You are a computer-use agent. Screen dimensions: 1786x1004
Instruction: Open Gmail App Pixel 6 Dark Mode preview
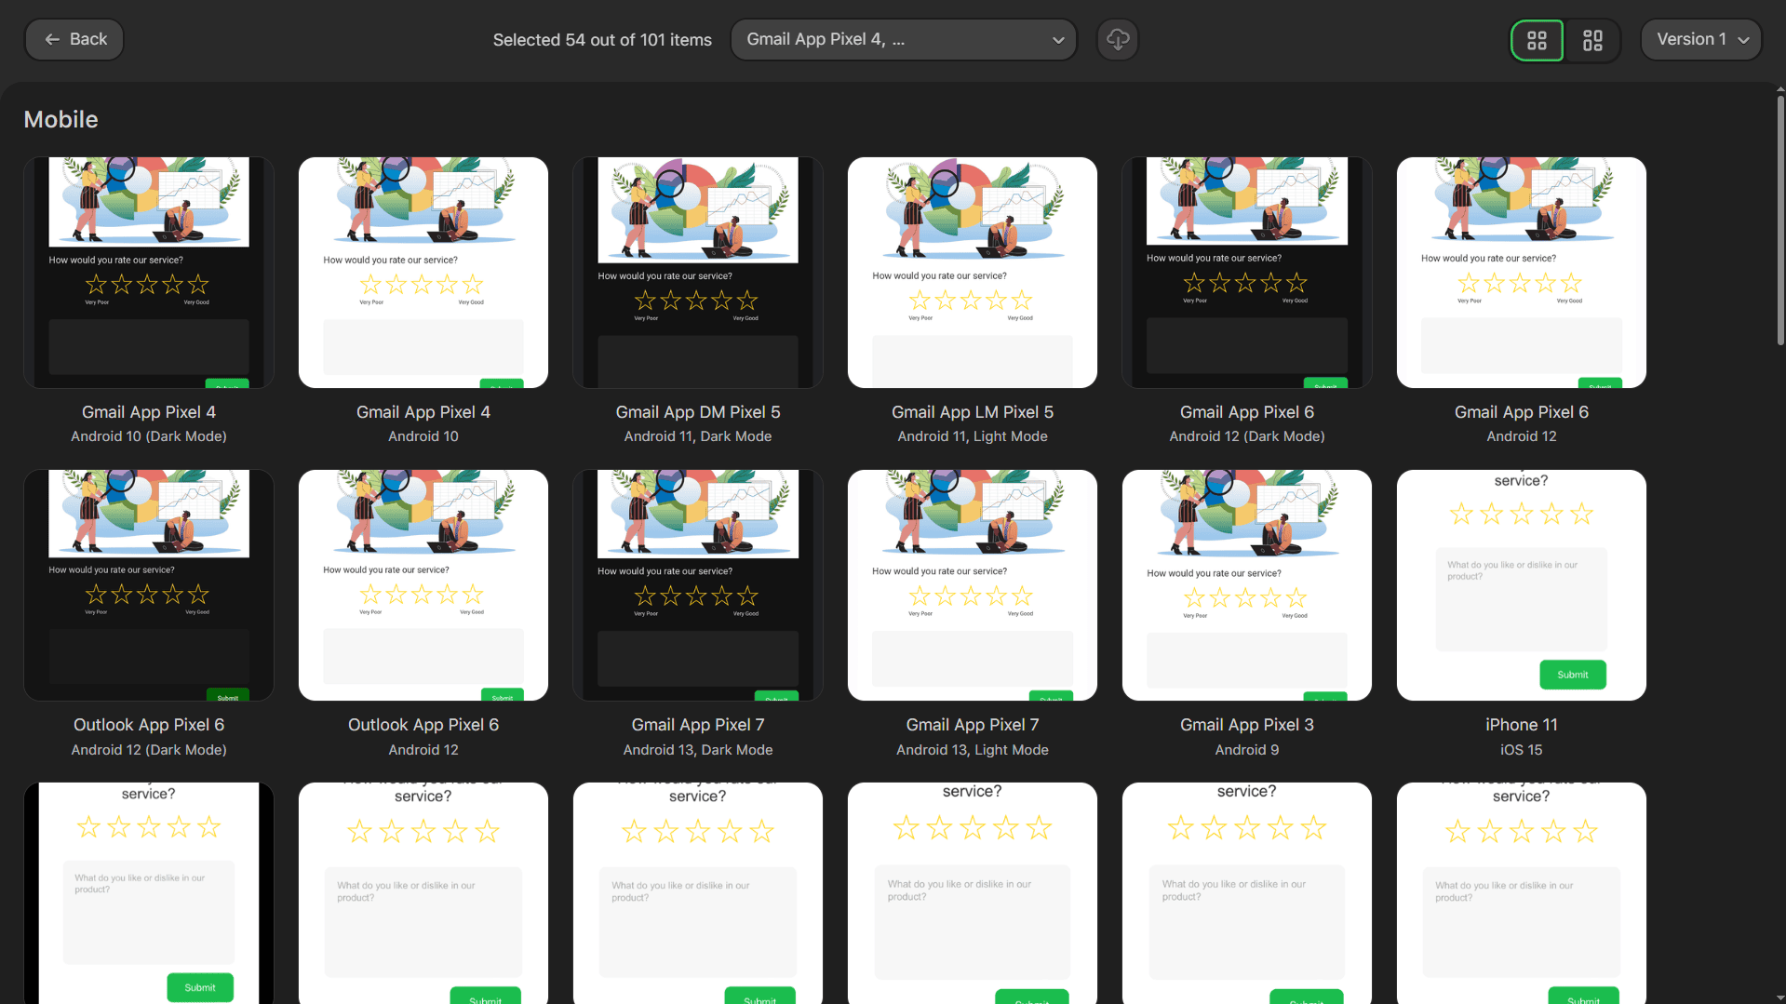pyautogui.click(x=1247, y=273)
